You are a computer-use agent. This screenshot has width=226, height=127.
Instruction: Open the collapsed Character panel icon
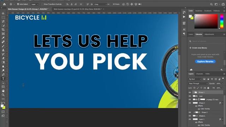(x=184, y=30)
